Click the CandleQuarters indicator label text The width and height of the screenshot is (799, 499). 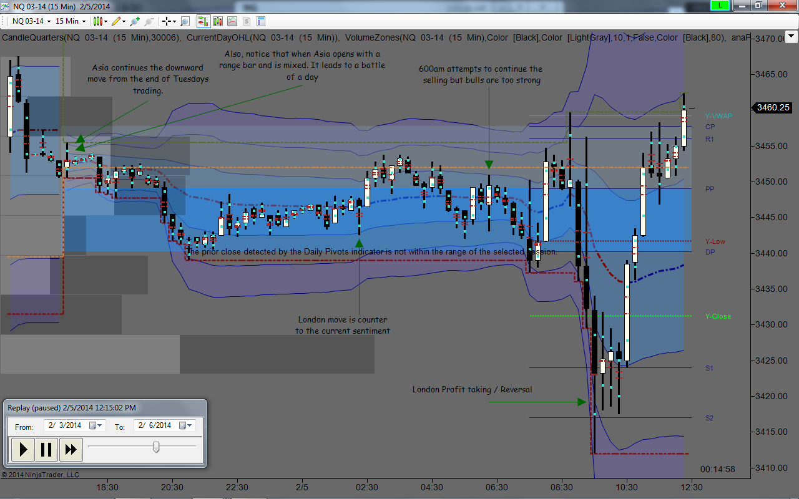[92, 37]
